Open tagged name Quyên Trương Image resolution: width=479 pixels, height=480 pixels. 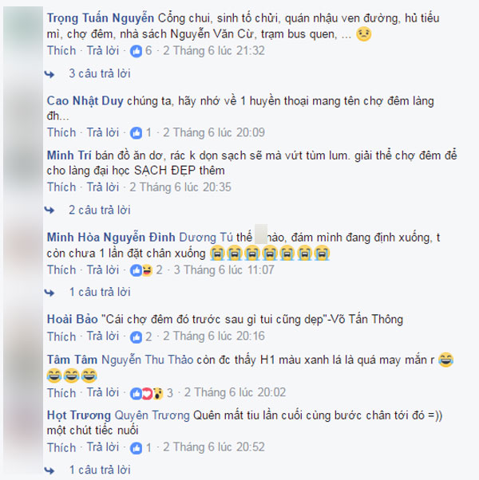tap(152, 415)
